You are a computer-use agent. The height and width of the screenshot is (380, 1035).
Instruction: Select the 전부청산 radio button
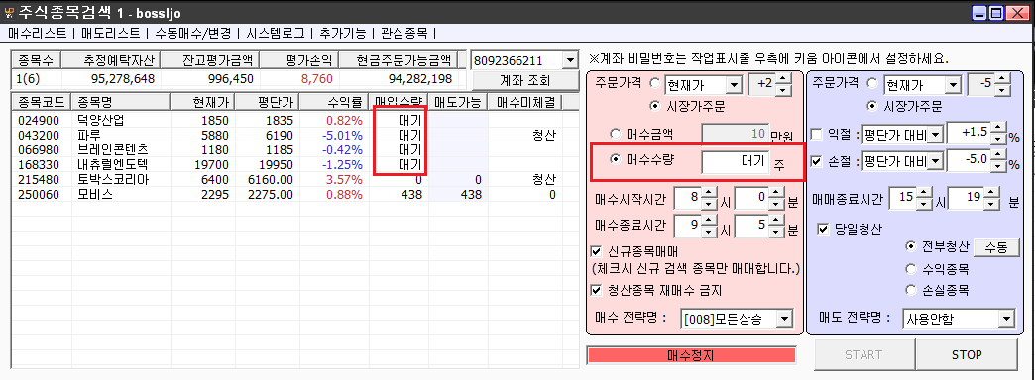click(911, 247)
